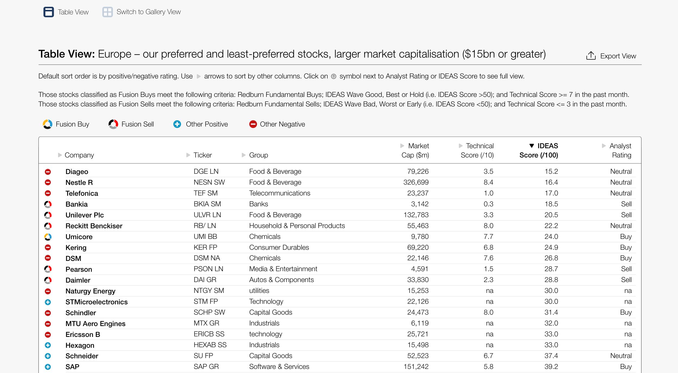Switch to Gallery View

click(142, 12)
